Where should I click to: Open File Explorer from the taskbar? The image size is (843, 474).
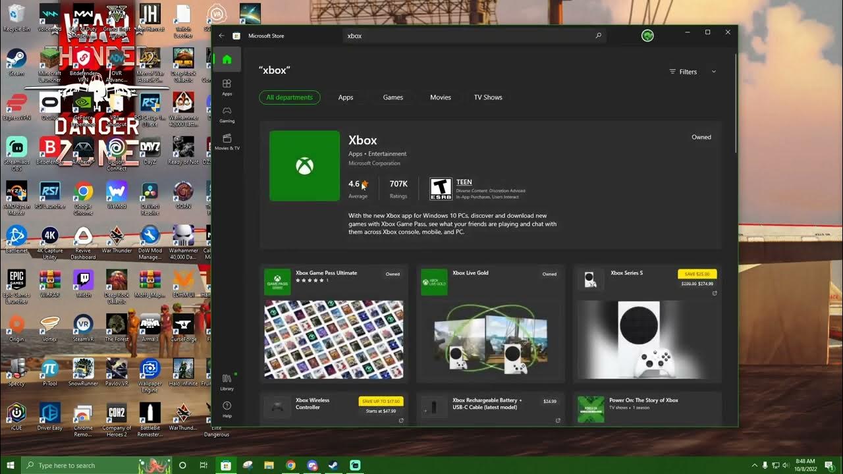(269, 465)
